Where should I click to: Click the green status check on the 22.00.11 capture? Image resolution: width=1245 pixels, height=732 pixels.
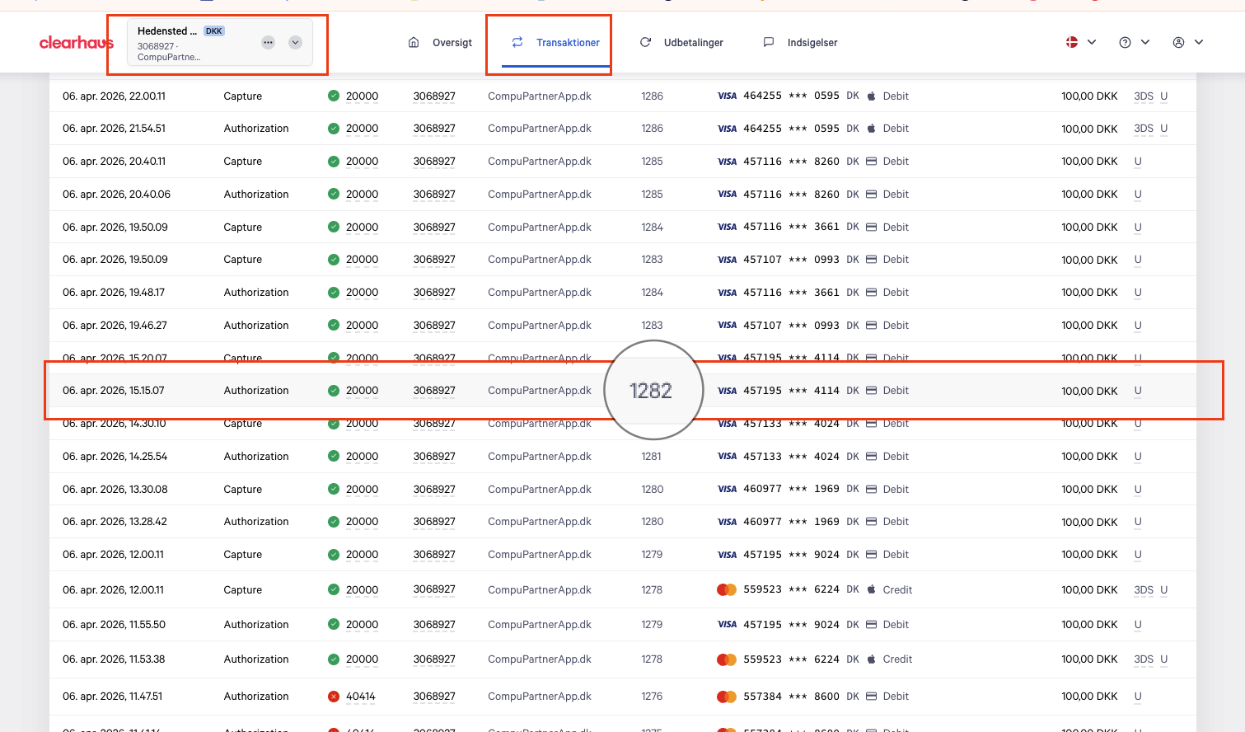point(334,96)
